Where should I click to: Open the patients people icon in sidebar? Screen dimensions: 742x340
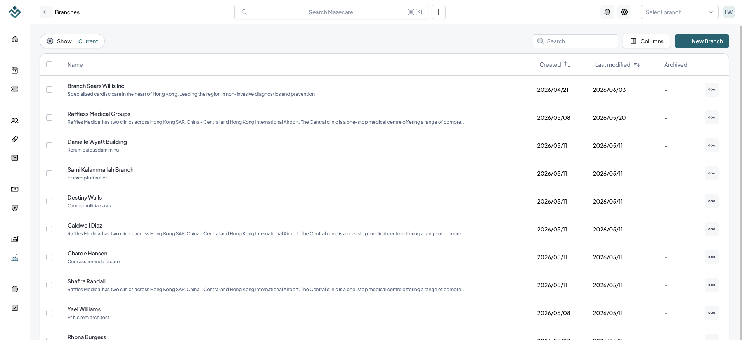point(15,121)
